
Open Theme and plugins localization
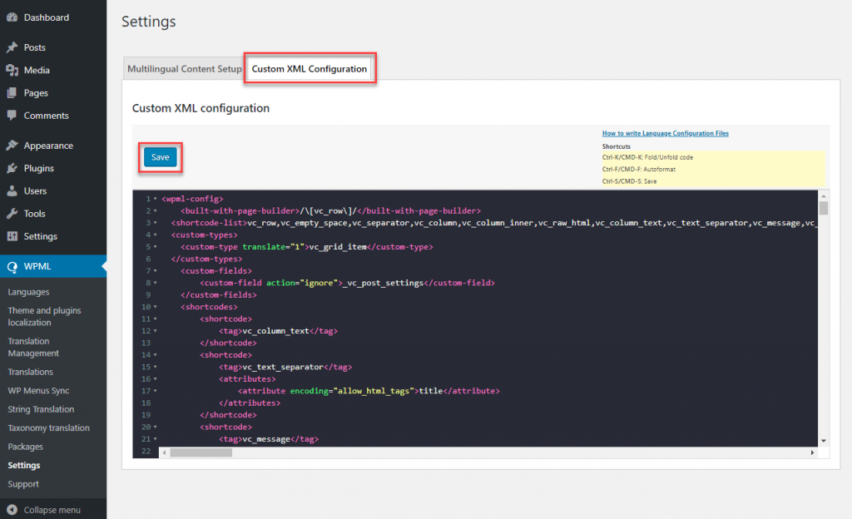(x=45, y=317)
